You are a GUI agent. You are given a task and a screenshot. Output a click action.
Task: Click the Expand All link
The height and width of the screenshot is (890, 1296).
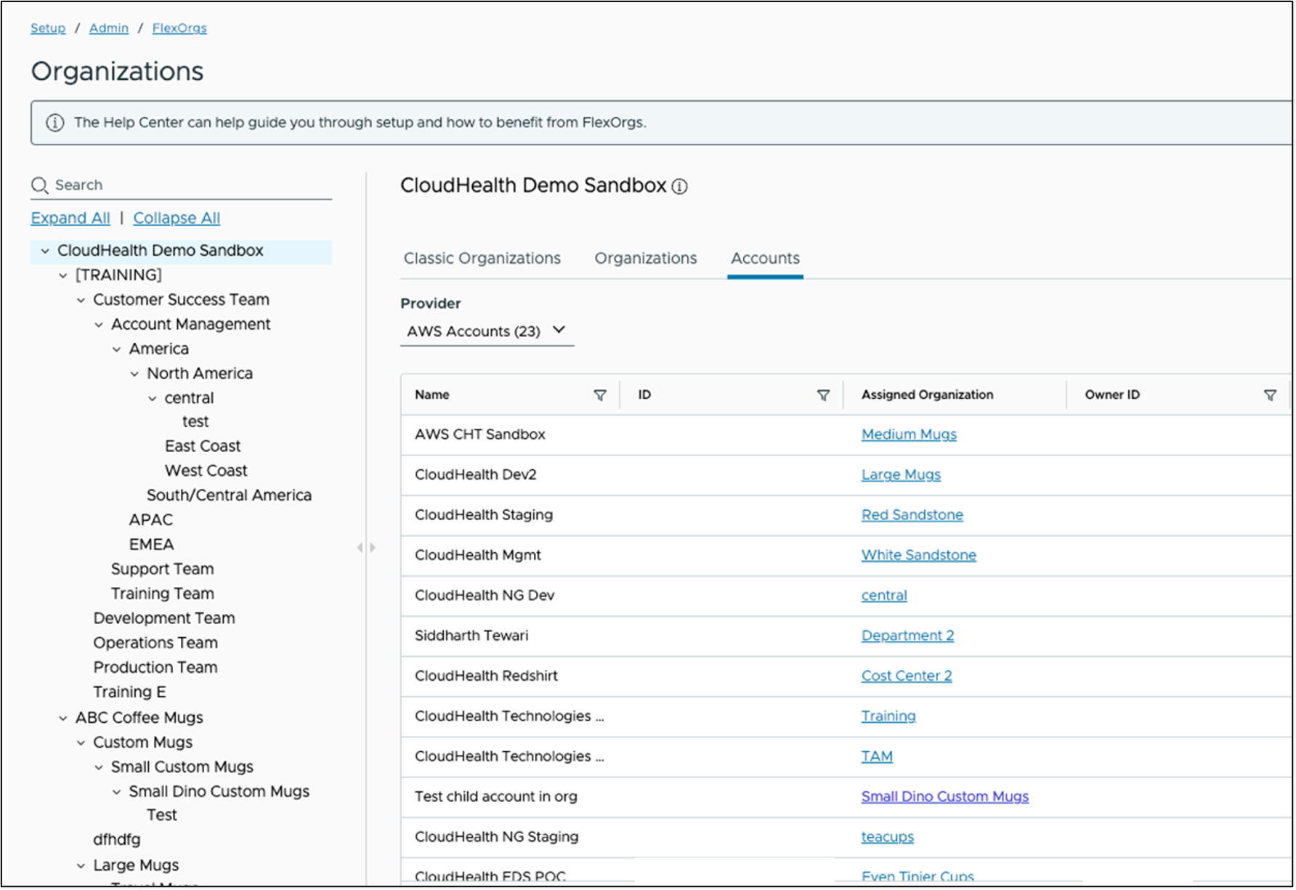point(70,219)
